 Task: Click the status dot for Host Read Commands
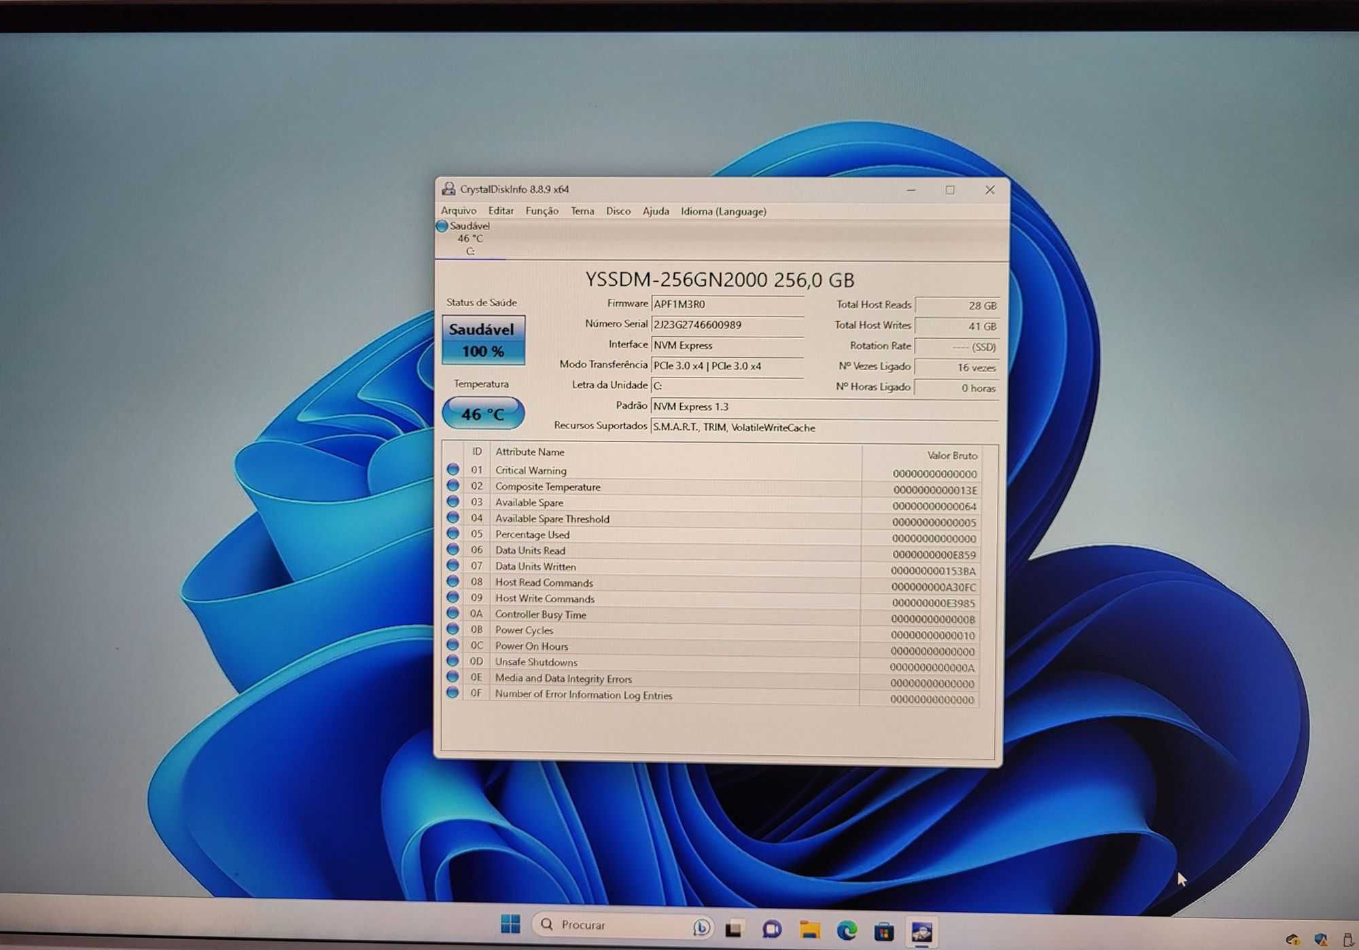[453, 581]
